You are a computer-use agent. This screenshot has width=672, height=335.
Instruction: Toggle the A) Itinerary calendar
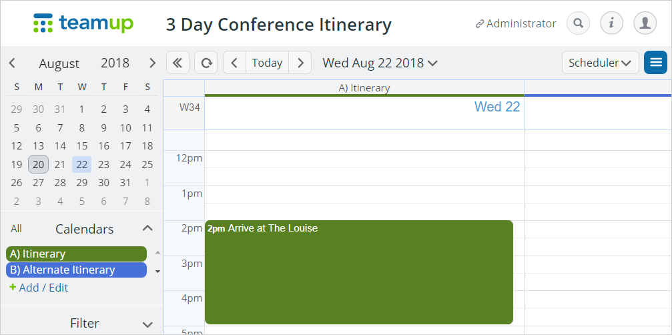[76, 254]
